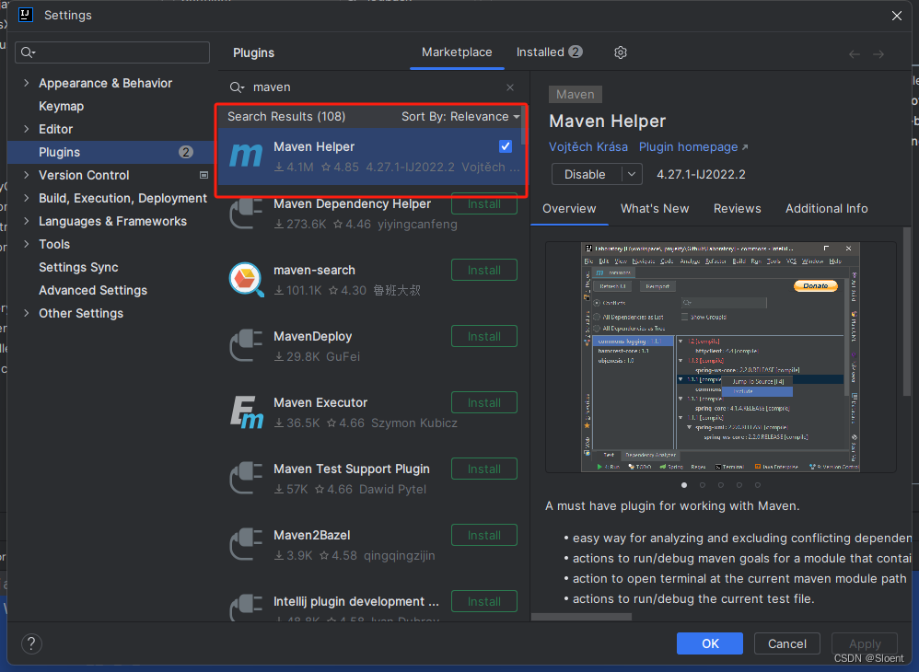The image size is (919, 672).
Task: Navigate back with the left arrow
Action: click(855, 54)
